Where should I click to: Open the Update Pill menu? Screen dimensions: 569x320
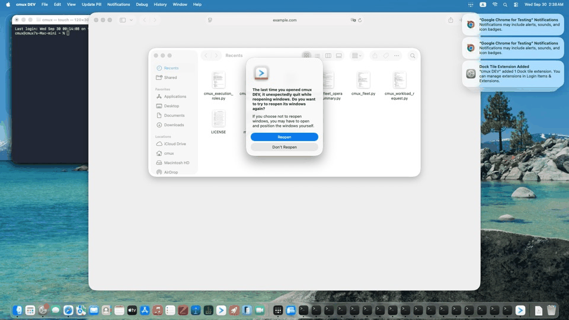pyautogui.click(x=91, y=4)
